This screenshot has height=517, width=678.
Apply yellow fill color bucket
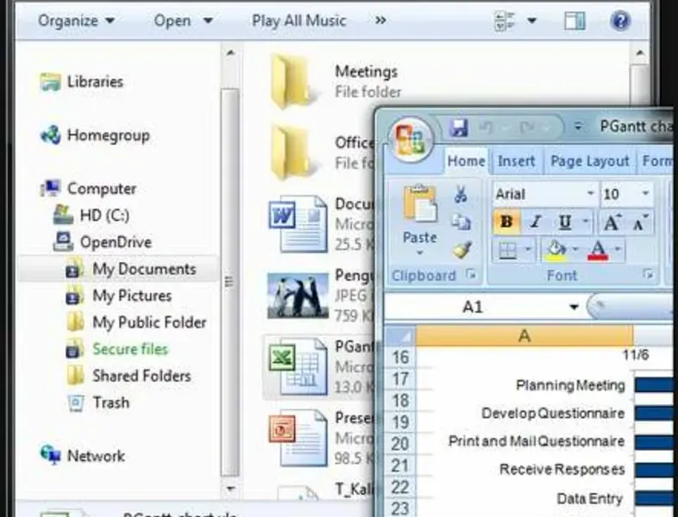556,251
